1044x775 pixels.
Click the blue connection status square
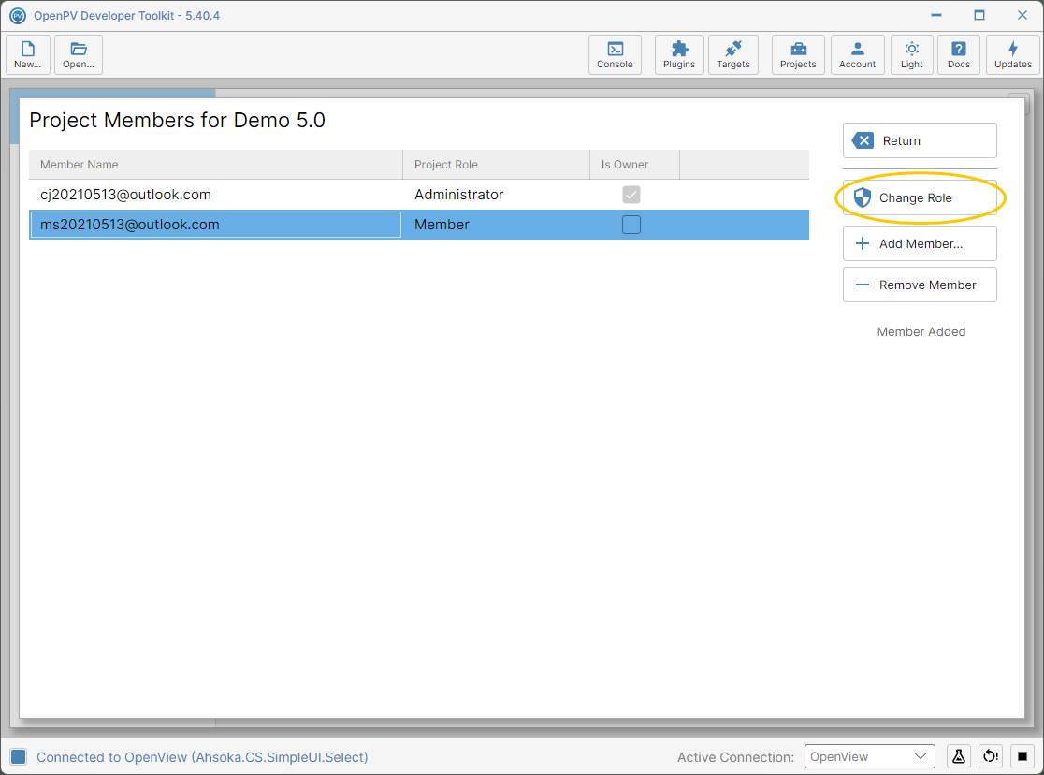pos(18,756)
